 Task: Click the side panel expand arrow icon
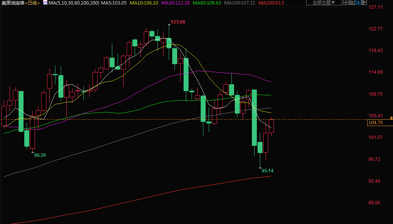coord(364,2)
